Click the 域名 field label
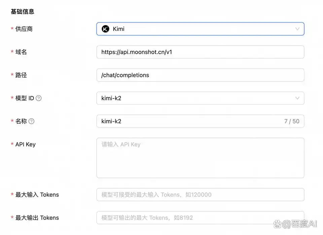This screenshot has height=235, width=323. point(21,52)
